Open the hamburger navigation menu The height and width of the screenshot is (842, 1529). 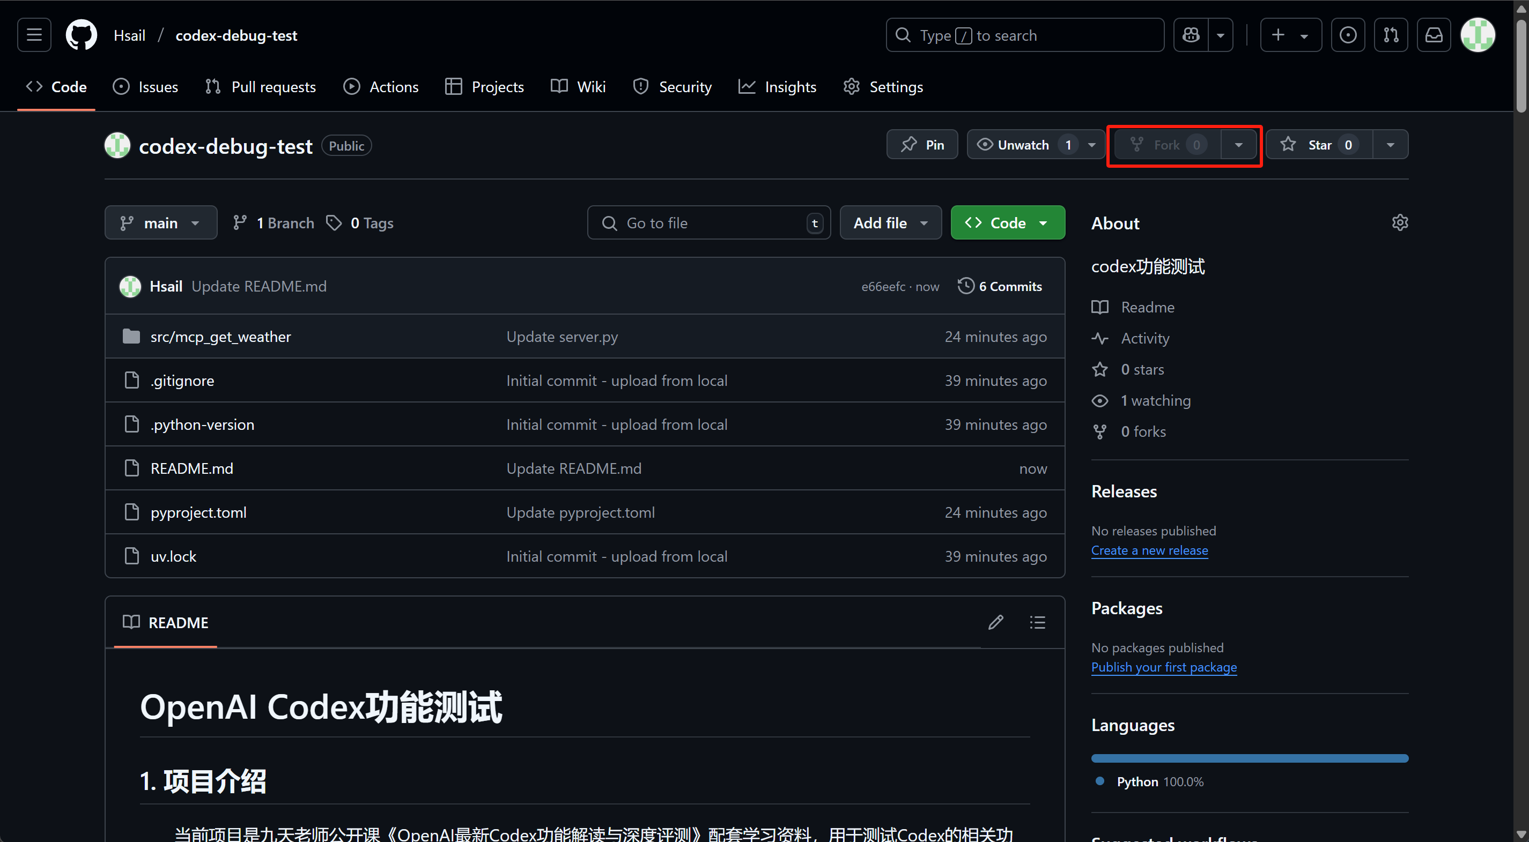point(34,35)
